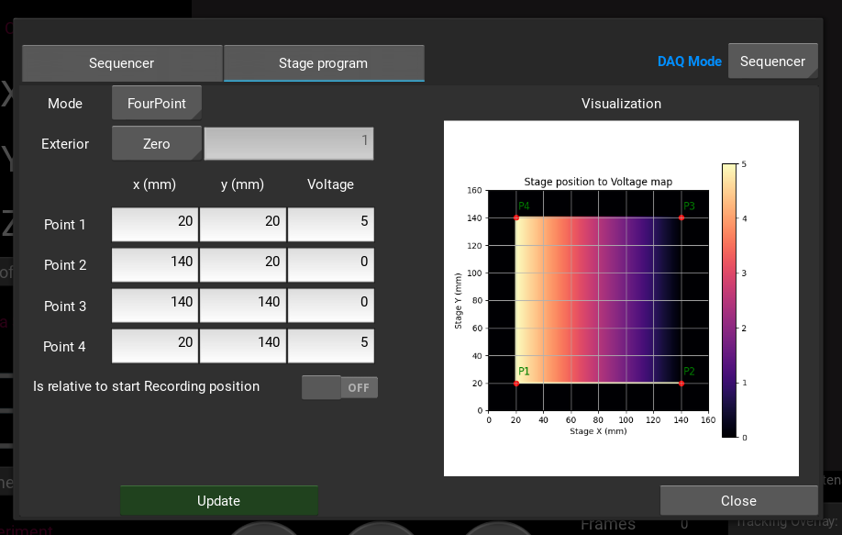This screenshot has width=842, height=535.
Task: Select the Stage program tab
Action: [324, 63]
